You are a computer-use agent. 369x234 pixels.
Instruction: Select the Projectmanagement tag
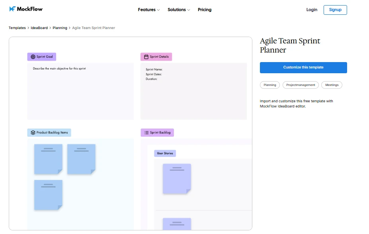point(301,85)
